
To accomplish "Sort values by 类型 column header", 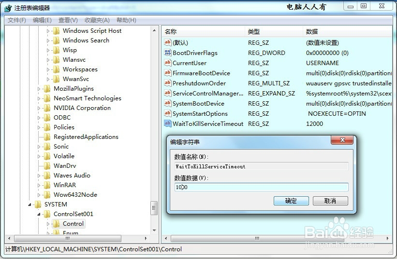I will tap(274, 31).
